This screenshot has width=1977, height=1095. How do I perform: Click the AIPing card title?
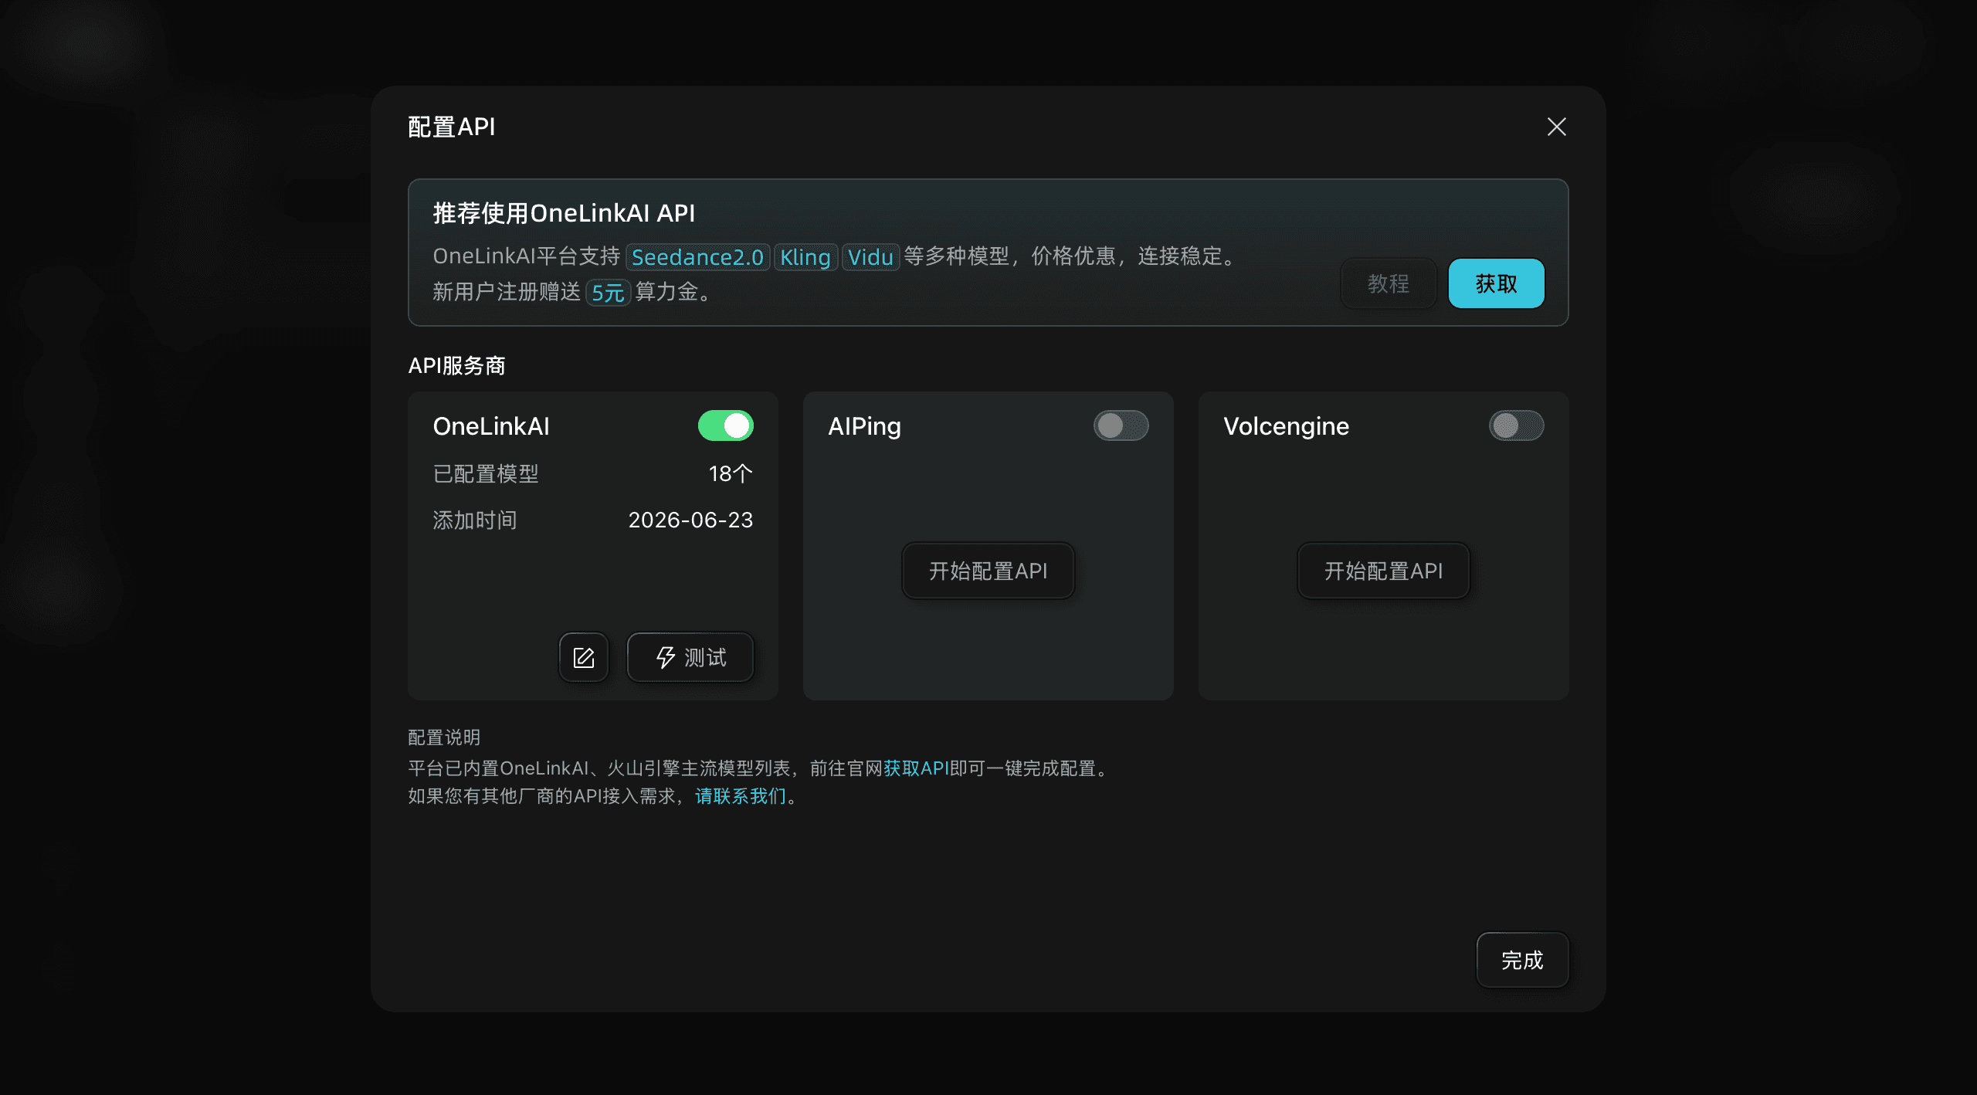[x=865, y=426]
